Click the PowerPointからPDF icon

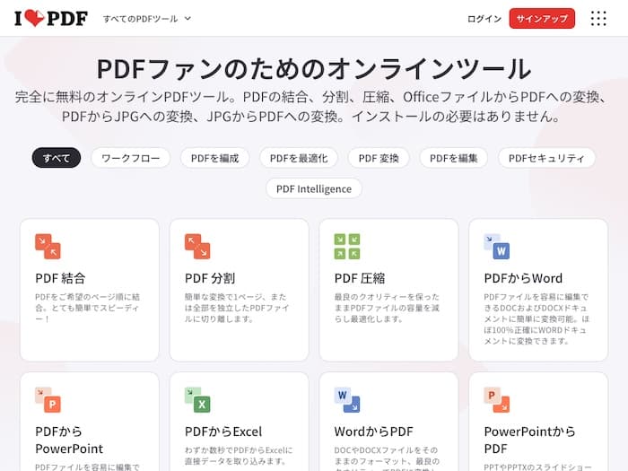point(497,400)
